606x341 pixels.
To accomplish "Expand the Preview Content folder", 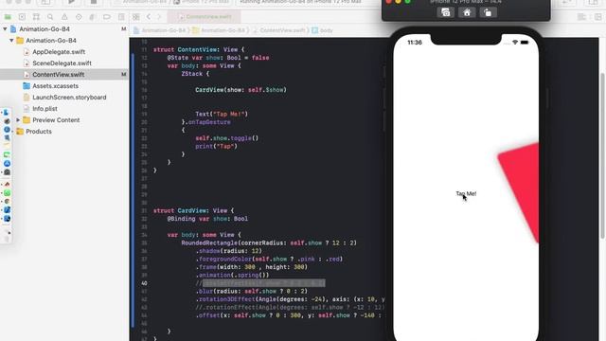I will (x=18, y=120).
